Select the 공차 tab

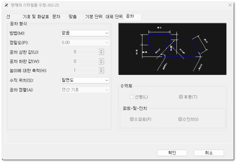point(133,16)
